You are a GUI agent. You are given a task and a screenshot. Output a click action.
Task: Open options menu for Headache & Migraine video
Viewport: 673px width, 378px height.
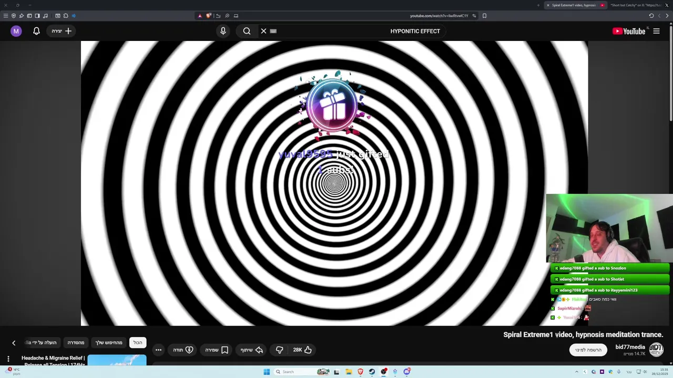[x=8, y=359]
